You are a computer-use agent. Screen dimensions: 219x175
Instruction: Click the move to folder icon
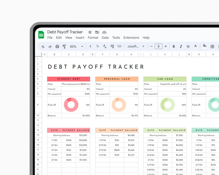click(97, 32)
